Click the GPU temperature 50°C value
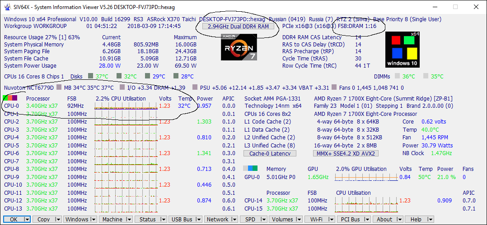Image resolution: width=487 pixels, height=225 pixels. click(x=424, y=177)
